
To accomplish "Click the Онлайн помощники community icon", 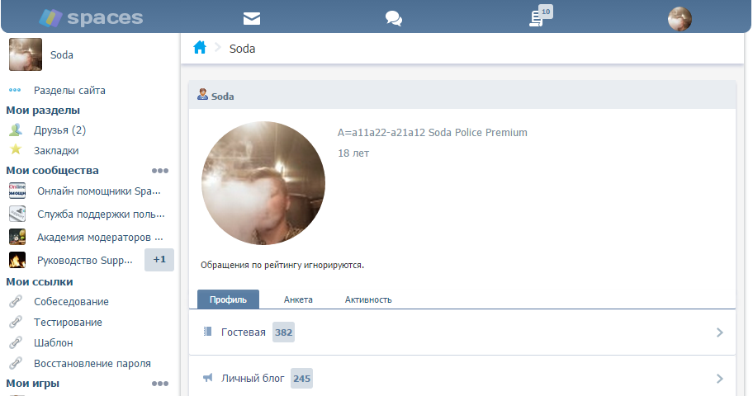I will coord(17,191).
